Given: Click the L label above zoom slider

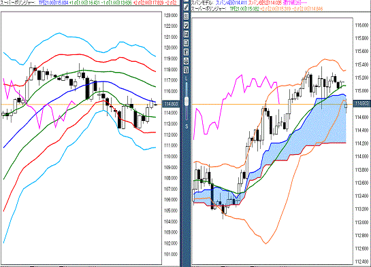Looking at the screenshot, I should pos(187,78).
